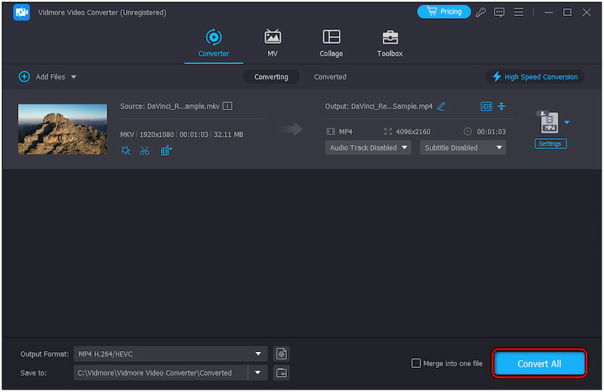Toggle High Speed Conversion

535,77
